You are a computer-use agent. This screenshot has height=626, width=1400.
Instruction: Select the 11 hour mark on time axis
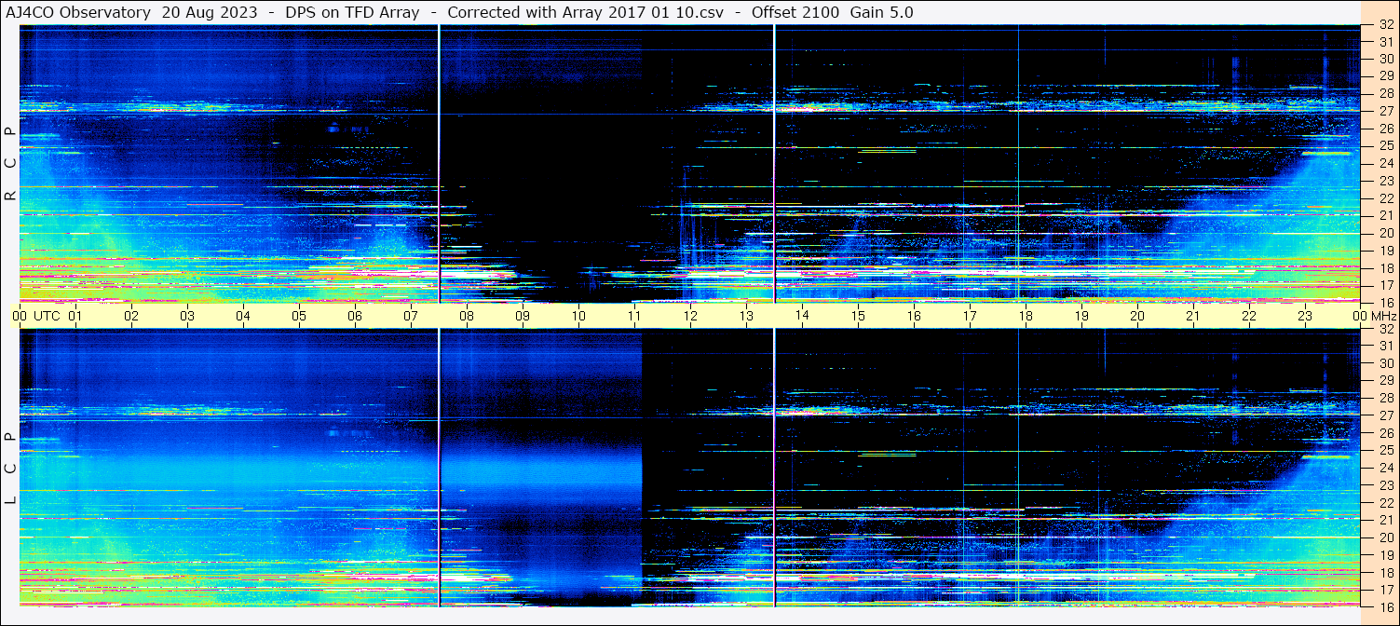[x=634, y=316]
